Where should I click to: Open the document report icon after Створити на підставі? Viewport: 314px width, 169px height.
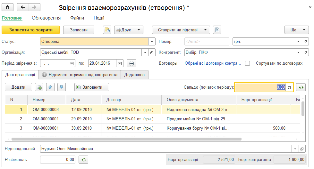tap(217, 30)
